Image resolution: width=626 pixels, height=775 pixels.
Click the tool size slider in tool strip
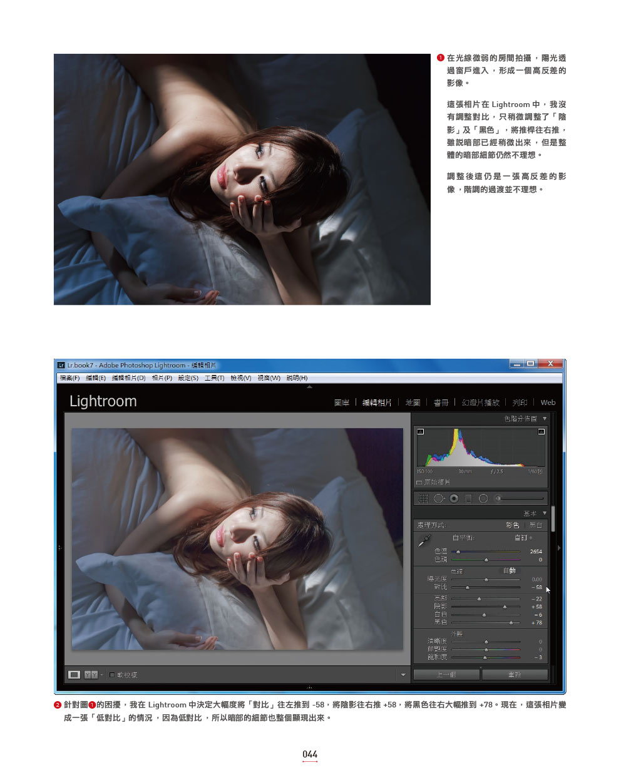[x=520, y=498]
